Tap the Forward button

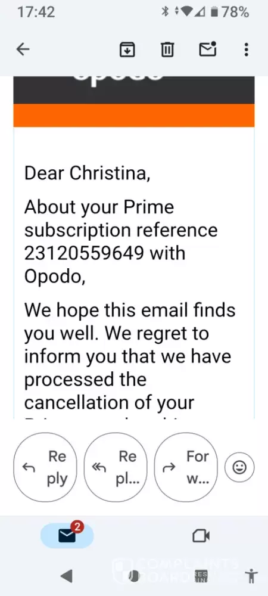(x=186, y=467)
